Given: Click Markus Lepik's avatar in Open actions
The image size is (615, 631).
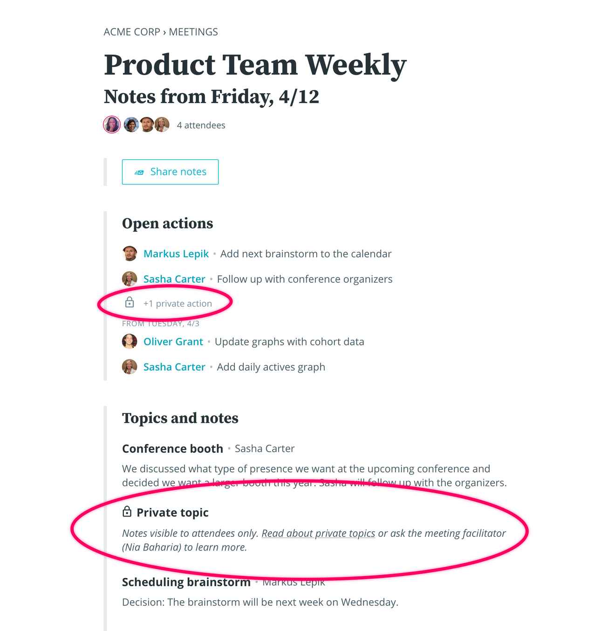Looking at the screenshot, I should click(x=130, y=254).
